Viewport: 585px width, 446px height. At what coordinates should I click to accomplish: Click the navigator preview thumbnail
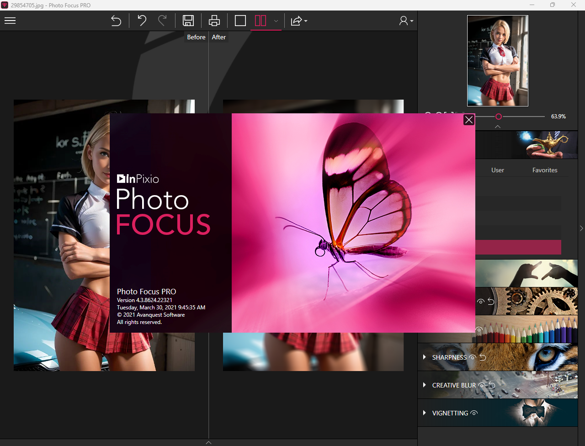498,61
